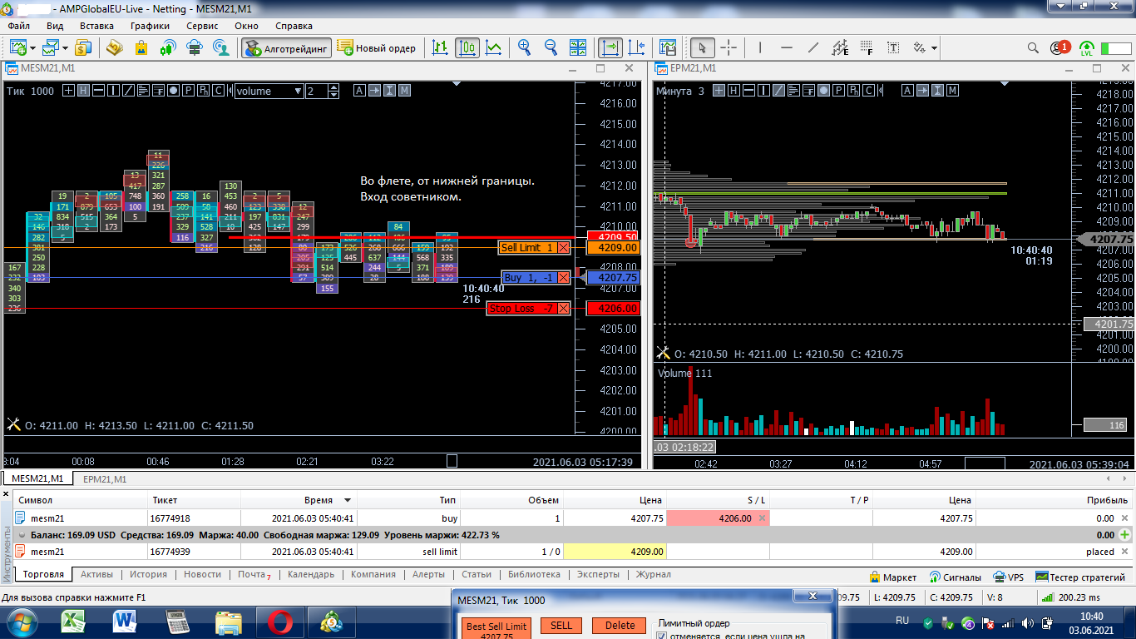Open the chart templates toolbar icon

point(668,48)
